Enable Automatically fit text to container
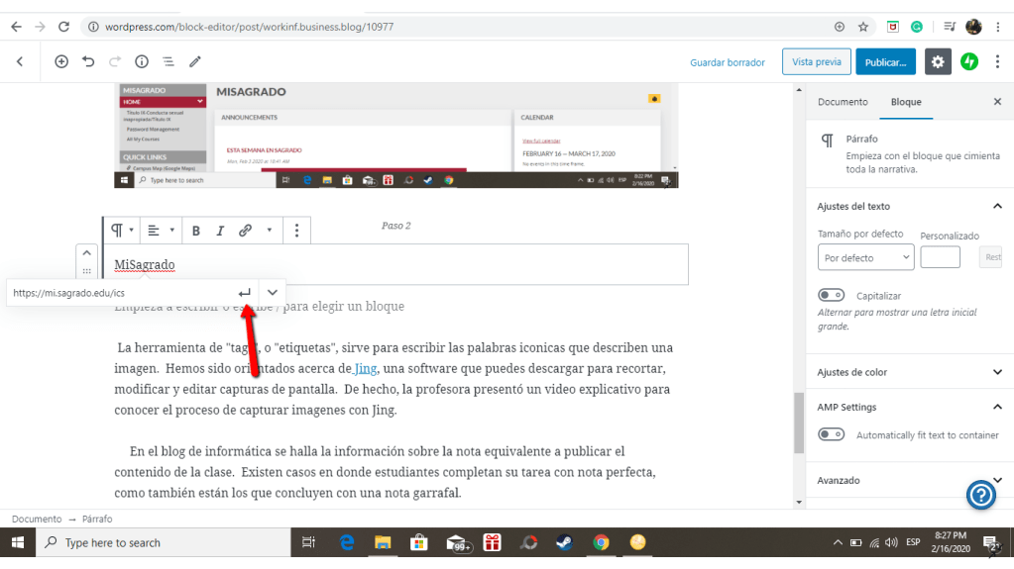Screen dimensions: 1014x569 point(831,434)
